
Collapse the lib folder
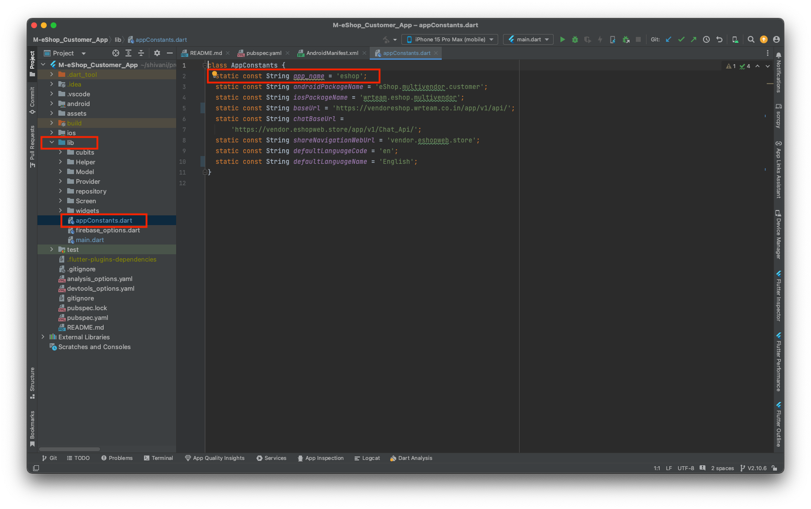(x=52, y=142)
